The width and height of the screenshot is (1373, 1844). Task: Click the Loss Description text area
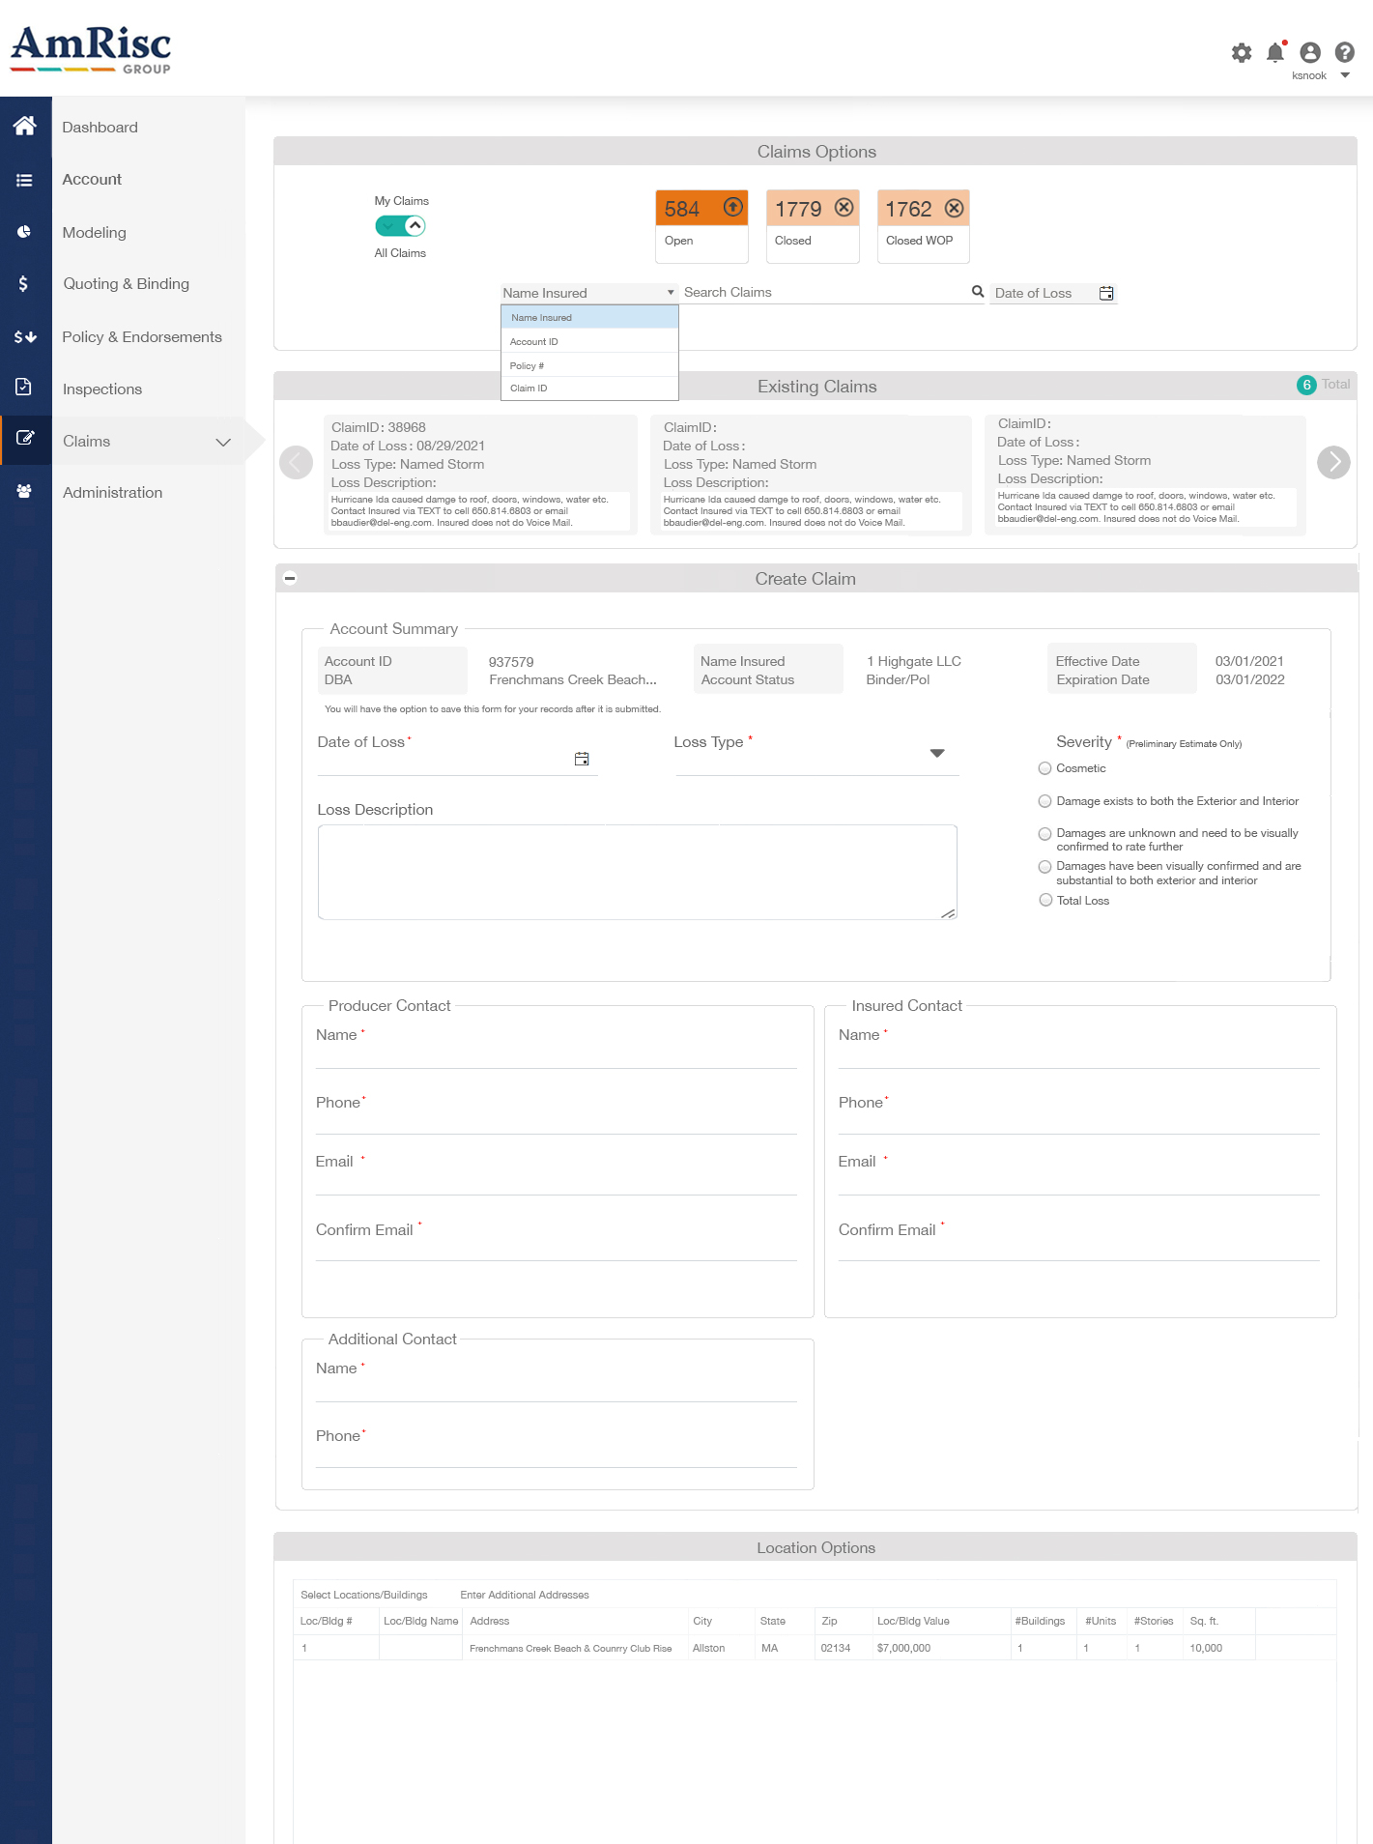pyautogui.click(x=636, y=871)
